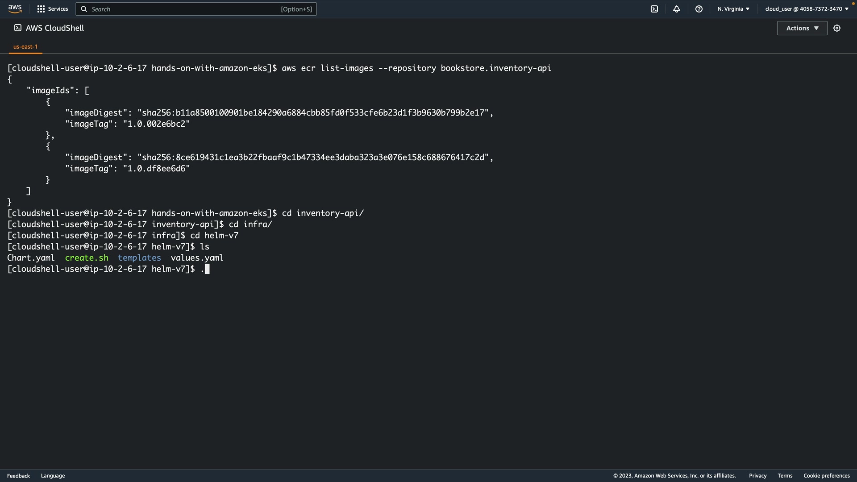The image size is (857, 482).
Task: Click the terminal prompt cursor line
Action: pyautogui.click(x=207, y=269)
